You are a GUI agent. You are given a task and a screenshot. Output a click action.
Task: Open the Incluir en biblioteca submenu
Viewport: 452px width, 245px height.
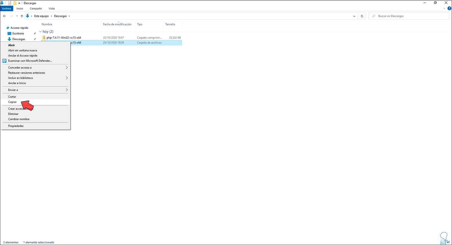35,78
